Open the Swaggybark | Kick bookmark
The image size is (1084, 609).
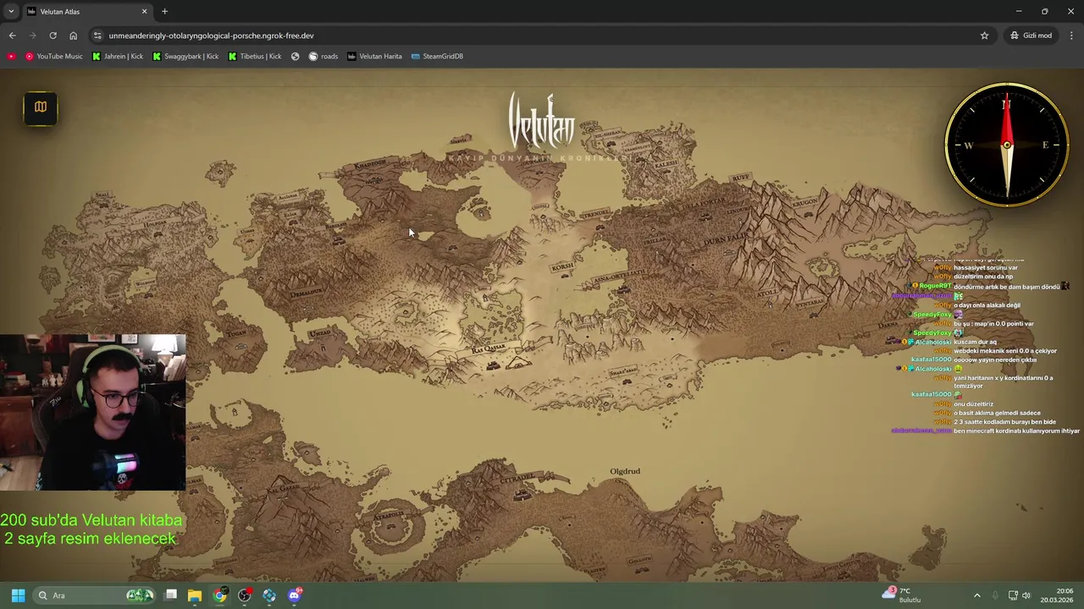(x=185, y=56)
